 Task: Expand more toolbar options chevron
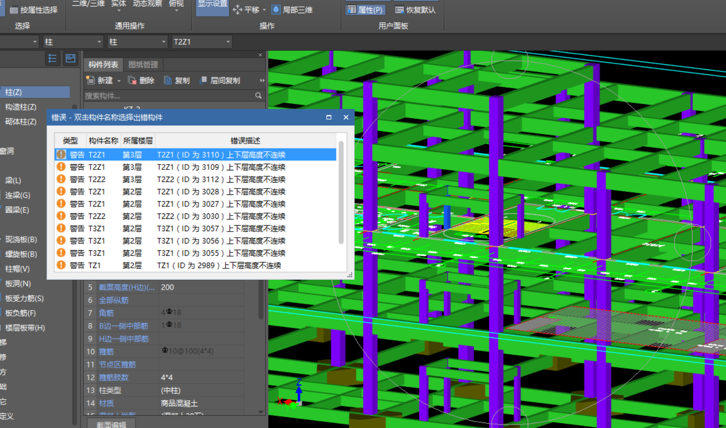pos(262,80)
